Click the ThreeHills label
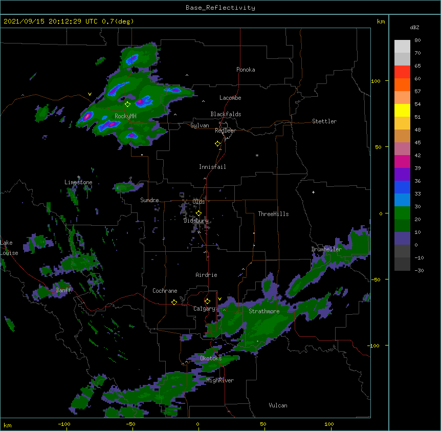Image resolution: width=441 pixels, height=431 pixels. pos(273,214)
